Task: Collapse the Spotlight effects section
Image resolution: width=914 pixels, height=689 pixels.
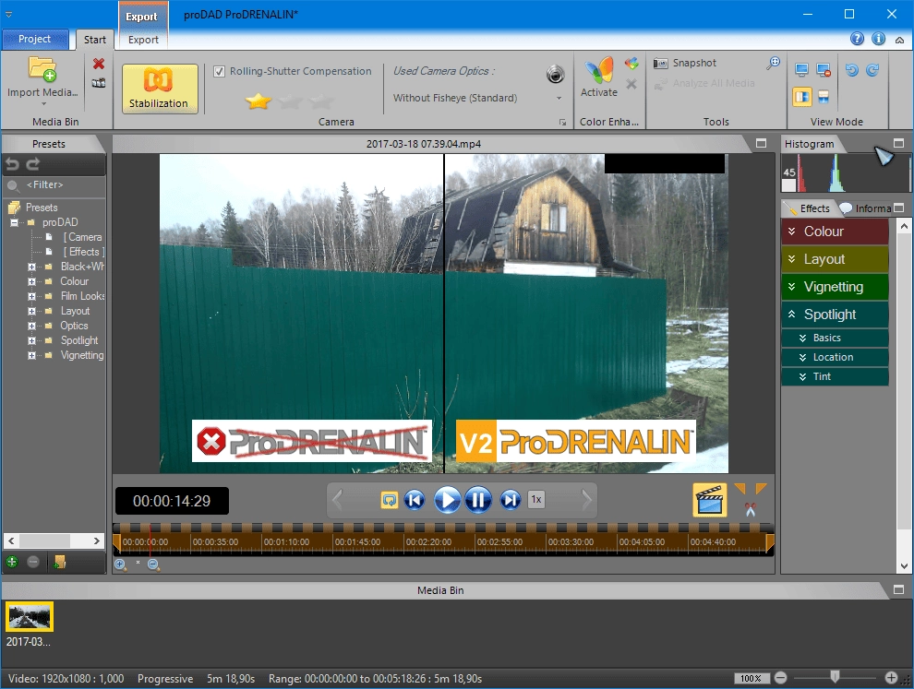Action: 835,315
